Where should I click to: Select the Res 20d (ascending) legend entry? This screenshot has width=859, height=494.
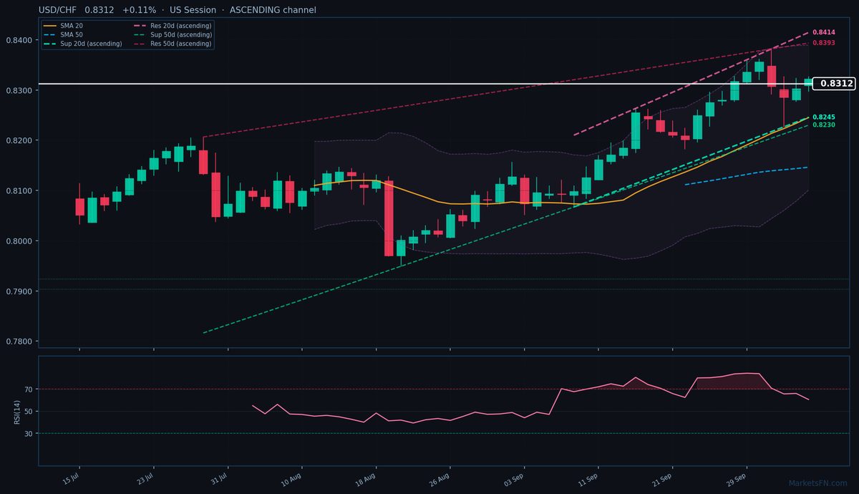point(173,26)
